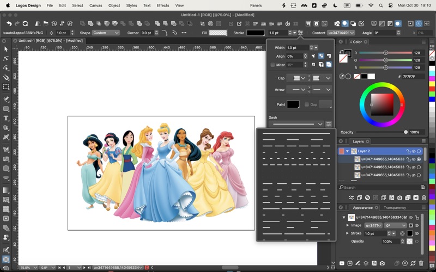Toggle lock on Layer 2
This screenshot has width=436, height=272.
pyautogui.click(x=408, y=151)
